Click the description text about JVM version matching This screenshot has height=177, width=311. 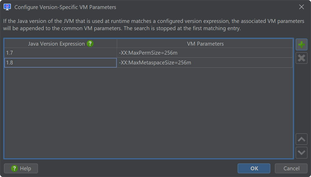click(154, 25)
